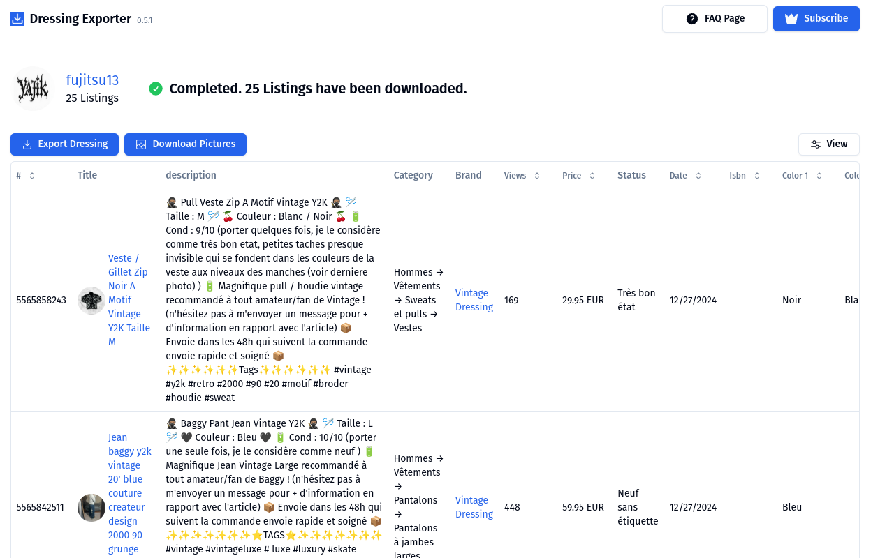
Task: Click the fujitsu13 profile avatar
Action: [32, 89]
